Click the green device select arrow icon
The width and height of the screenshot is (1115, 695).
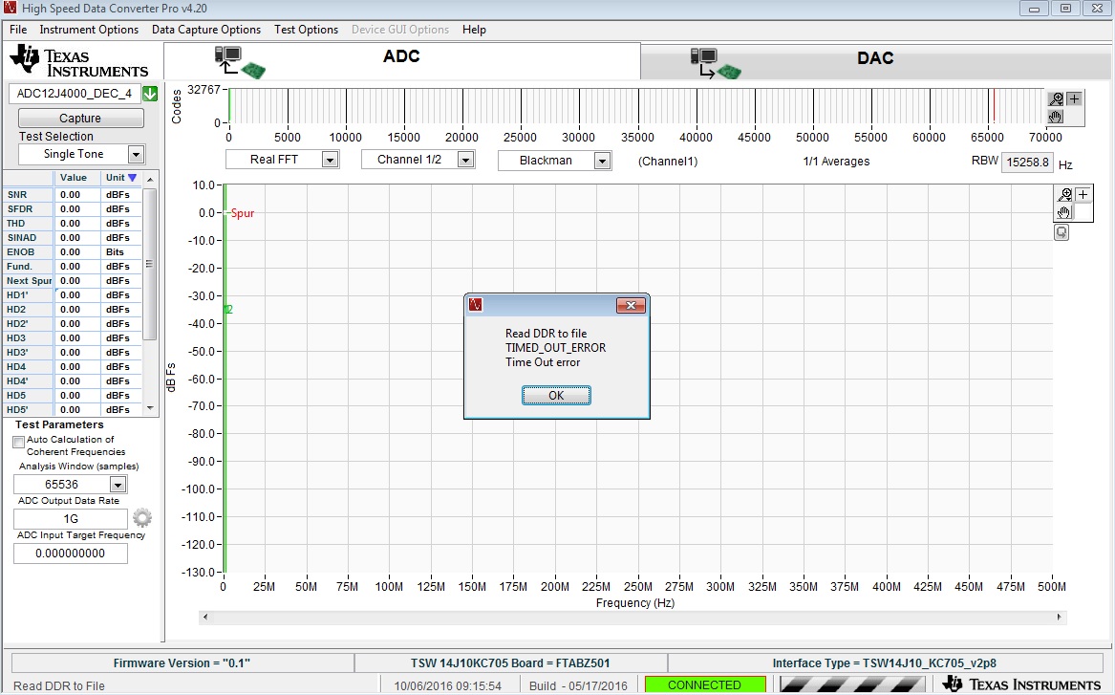(150, 93)
